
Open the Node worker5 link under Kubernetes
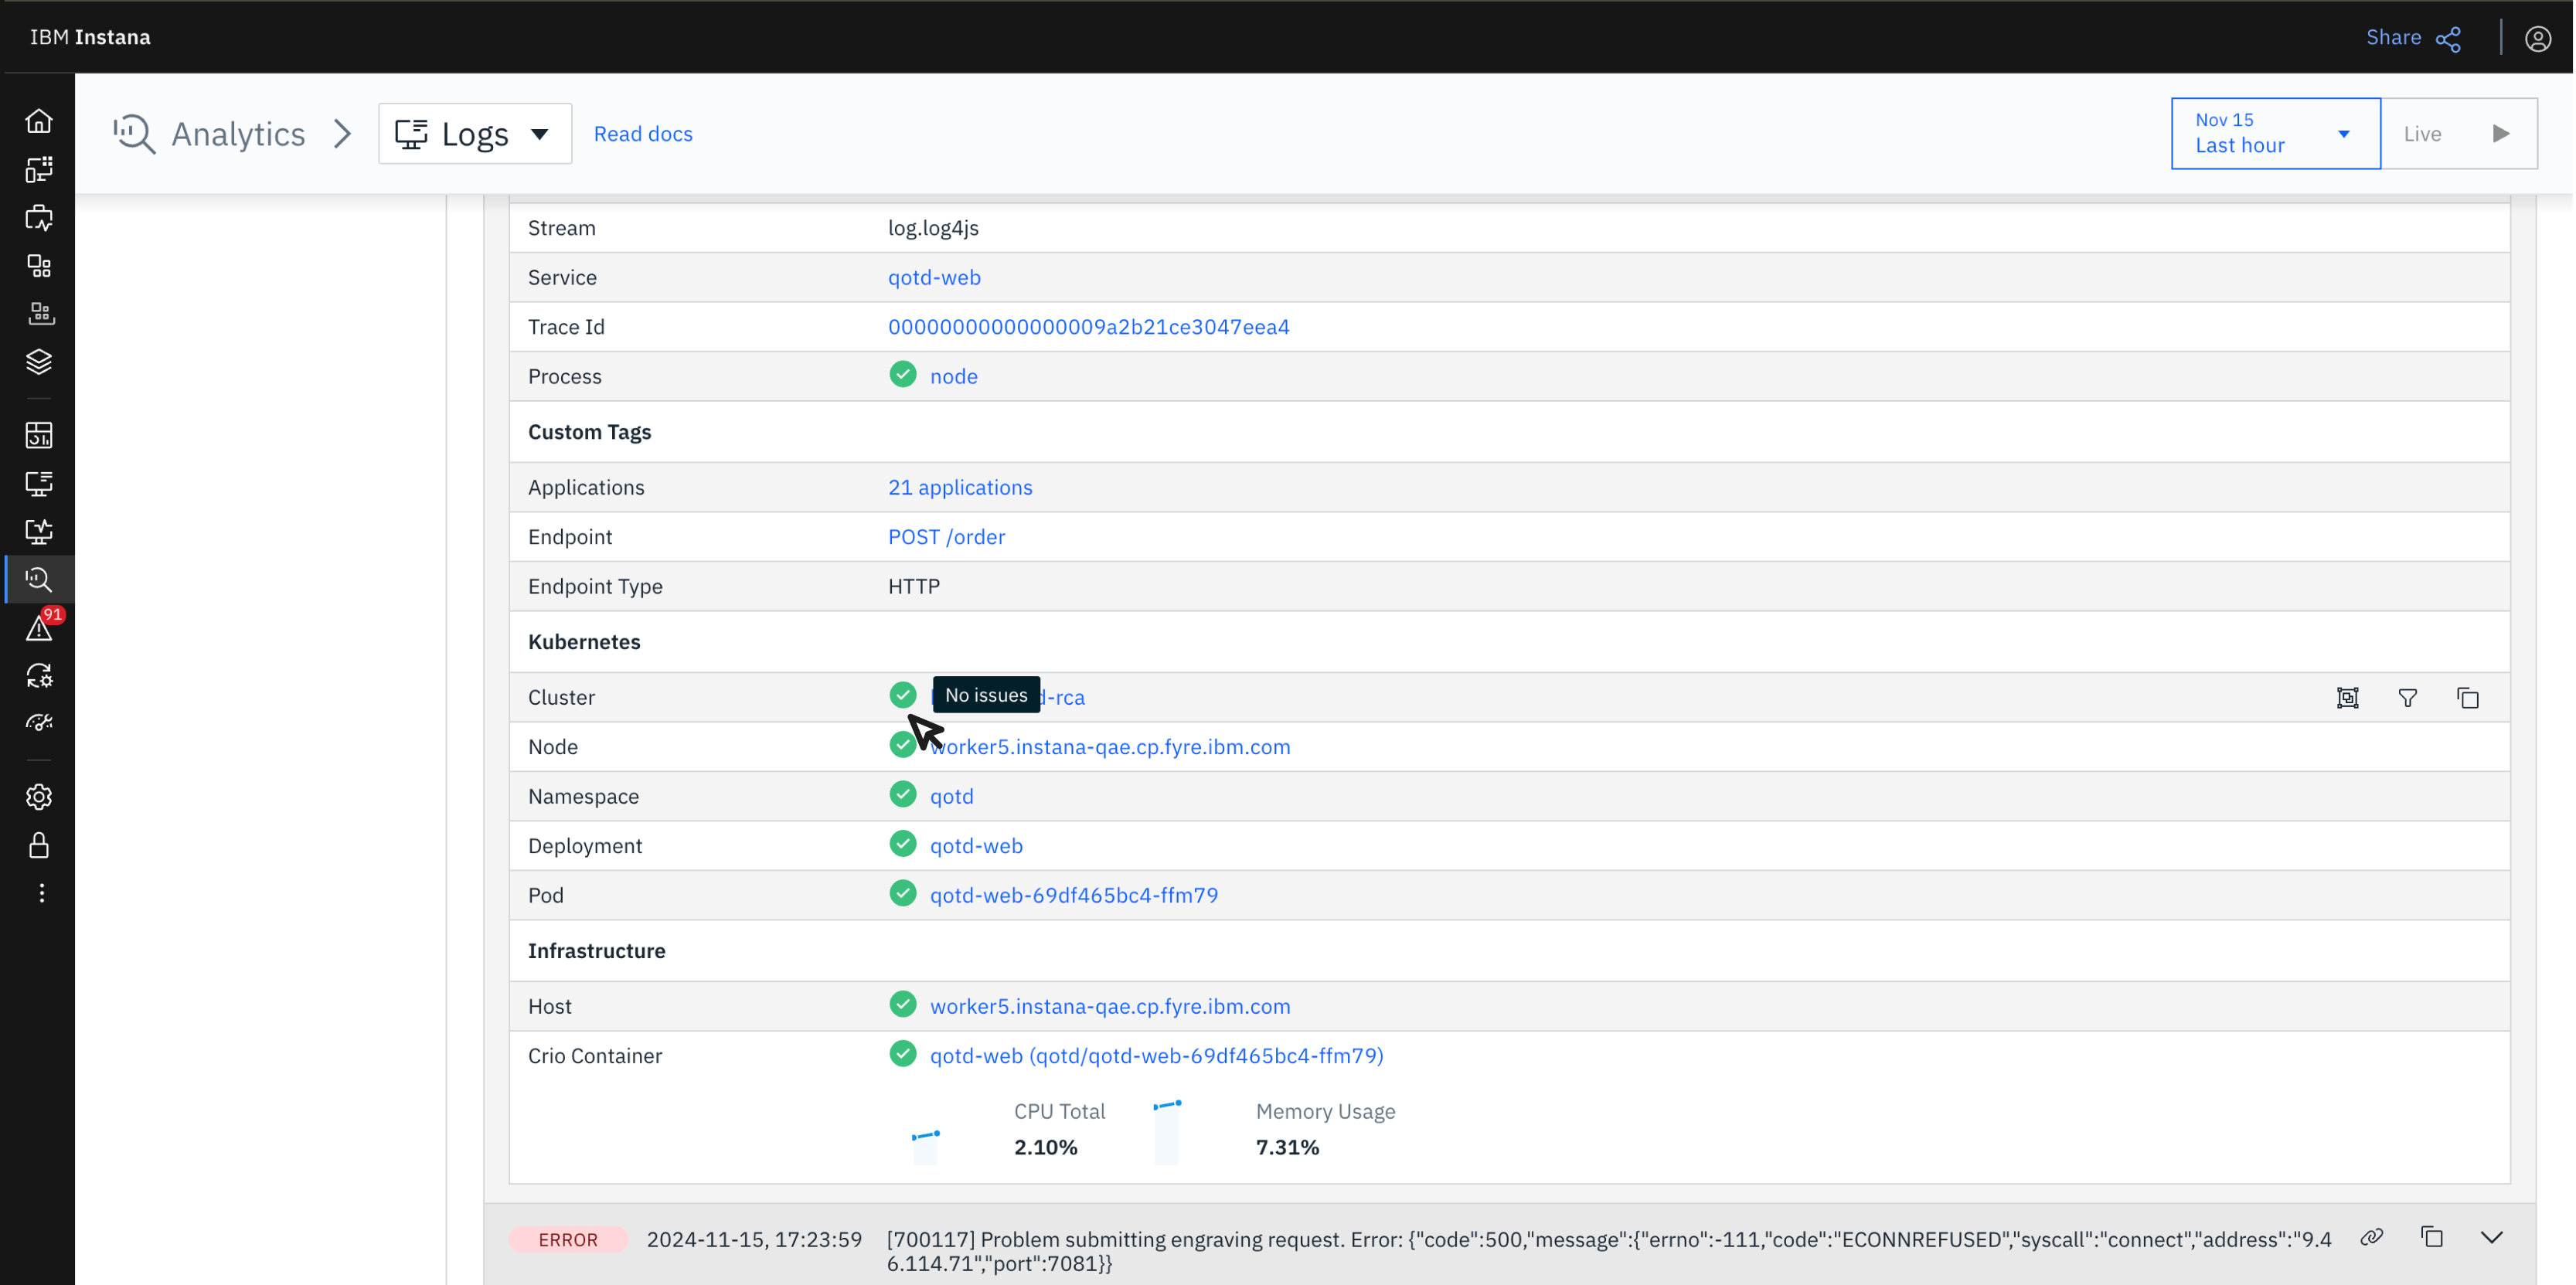(1110, 747)
